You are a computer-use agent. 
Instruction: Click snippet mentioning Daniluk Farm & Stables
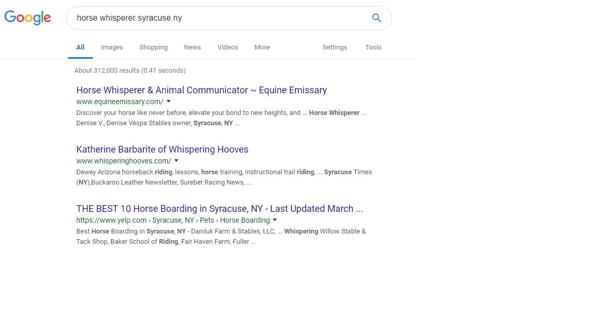(221, 236)
